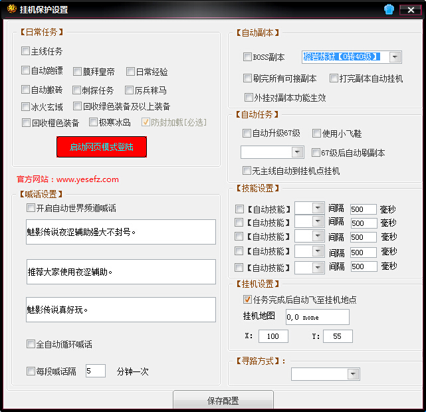Viewport: 426px width, 412px height.
Task: Enable 67级后自动刷副本
Action: point(316,153)
